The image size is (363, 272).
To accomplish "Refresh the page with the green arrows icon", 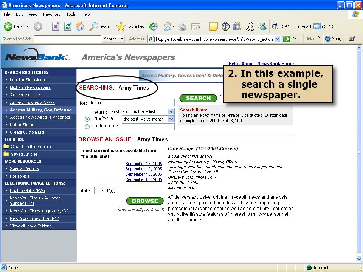I will (x=68, y=26).
